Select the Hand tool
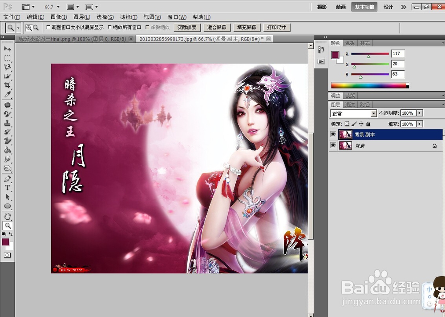445x317 pixels. click(8, 217)
